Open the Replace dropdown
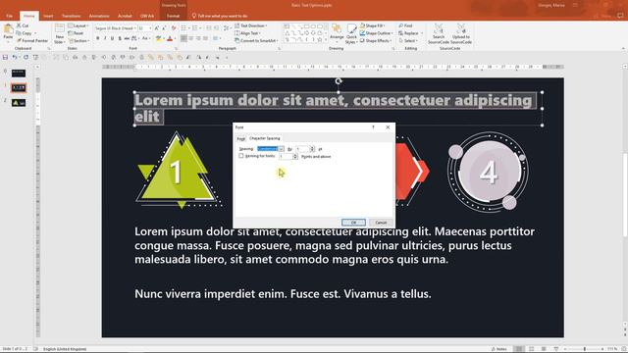The image size is (628, 353). [x=410, y=33]
